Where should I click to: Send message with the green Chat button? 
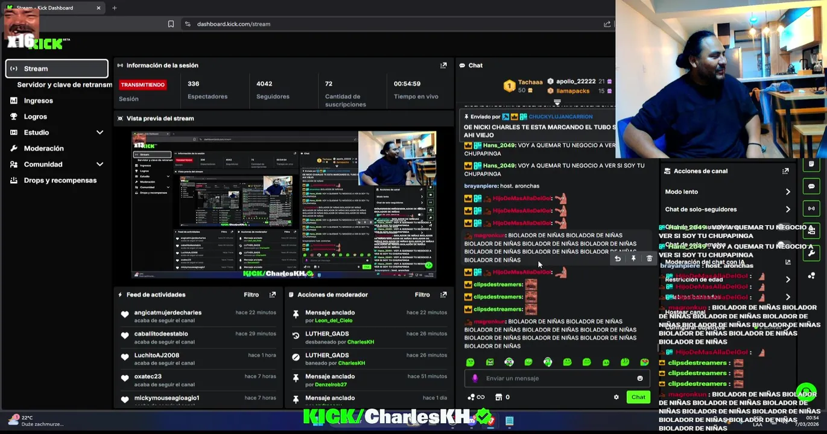(638, 397)
